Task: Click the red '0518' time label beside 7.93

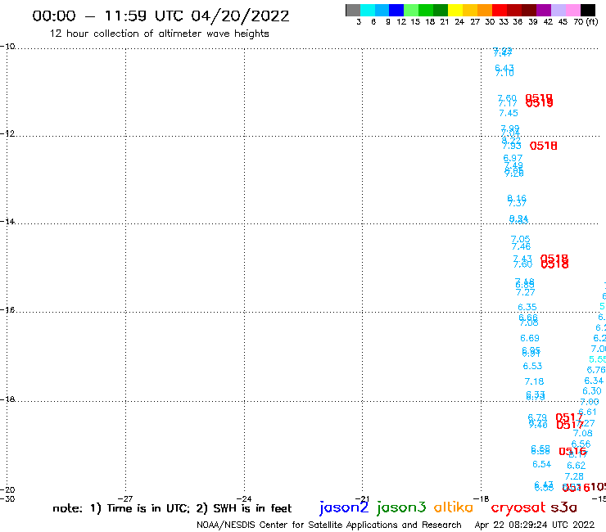Action: click(x=544, y=146)
